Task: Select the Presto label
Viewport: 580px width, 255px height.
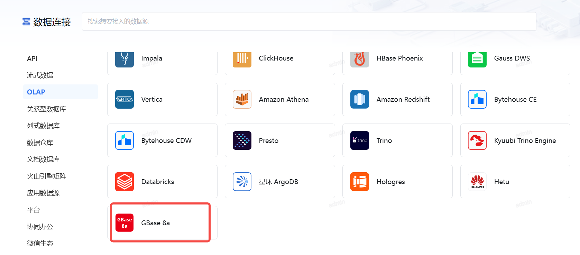Action: point(268,140)
